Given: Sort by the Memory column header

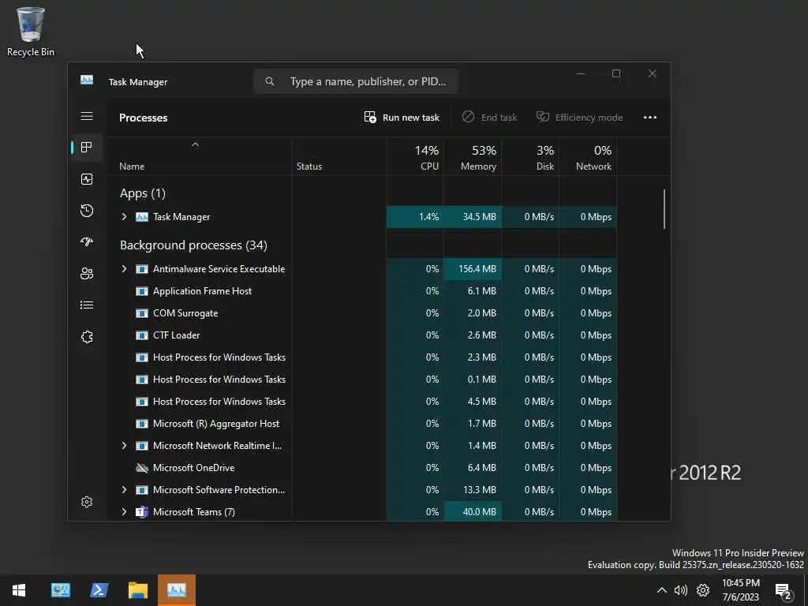Looking at the screenshot, I should coord(473,157).
